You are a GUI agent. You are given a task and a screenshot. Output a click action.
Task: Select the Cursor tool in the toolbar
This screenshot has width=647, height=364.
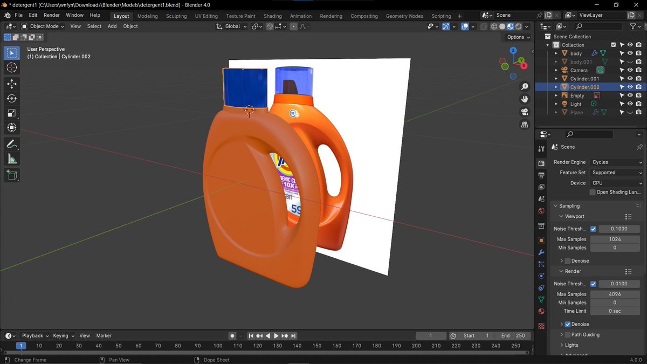coord(12,67)
